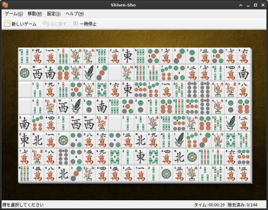Click the 除去済み: 0/144 counter text
This screenshot has width=268, height=210.
click(x=242, y=205)
